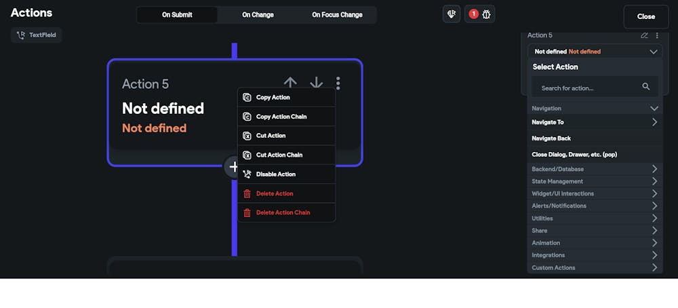Click Action 5 title on the card
Image resolution: width=678 pixels, height=308 pixels.
tap(145, 84)
